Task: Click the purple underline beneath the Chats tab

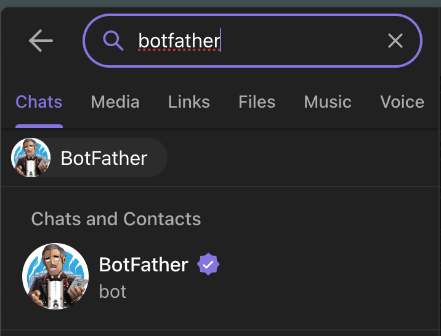Action: (39, 126)
